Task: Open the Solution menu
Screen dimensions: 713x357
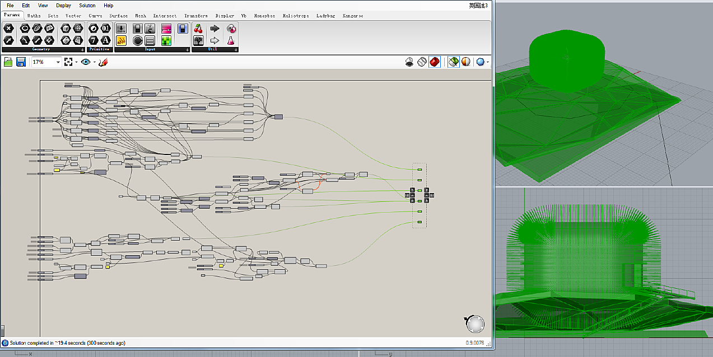Action: pos(87,5)
